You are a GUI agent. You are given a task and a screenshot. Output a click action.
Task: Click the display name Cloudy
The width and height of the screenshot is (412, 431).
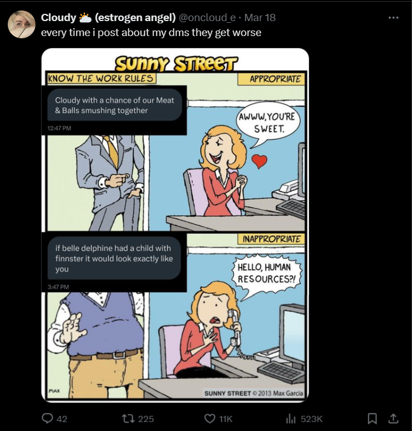tap(58, 18)
